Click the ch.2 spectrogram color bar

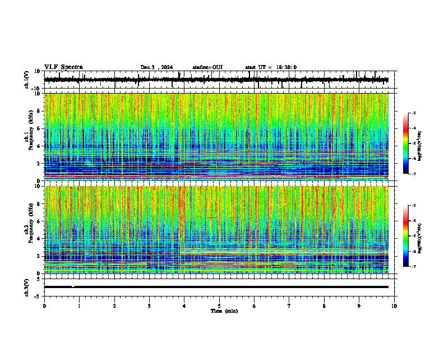pyautogui.click(x=406, y=236)
